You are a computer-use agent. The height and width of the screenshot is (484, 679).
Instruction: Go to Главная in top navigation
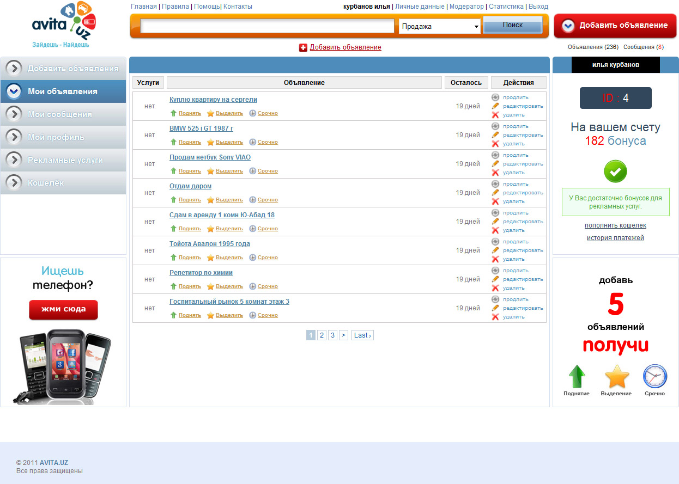click(144, 7)
